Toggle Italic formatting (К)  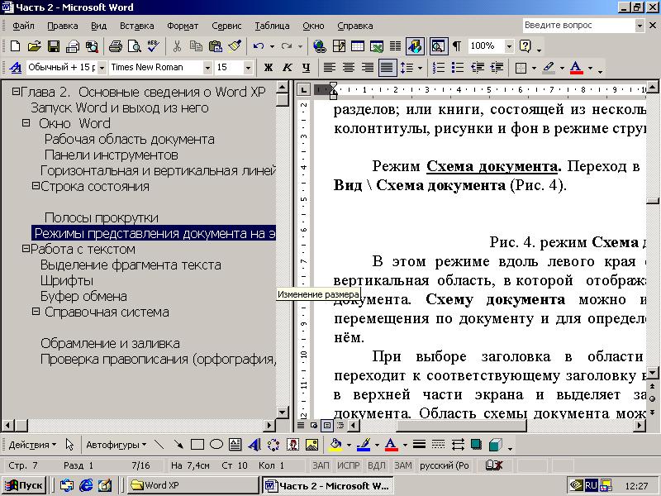tap(287, 68)
